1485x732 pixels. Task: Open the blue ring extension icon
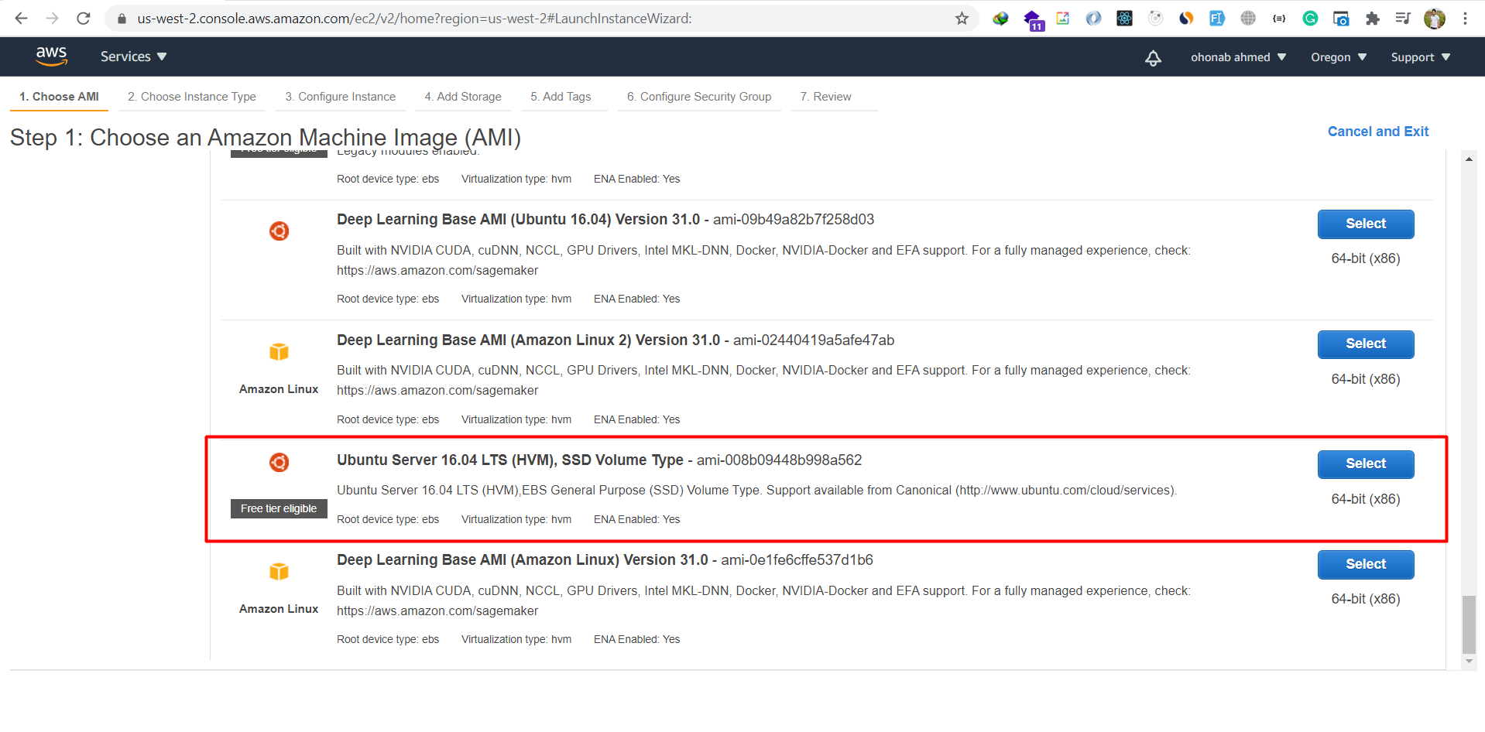point(1093,19)
